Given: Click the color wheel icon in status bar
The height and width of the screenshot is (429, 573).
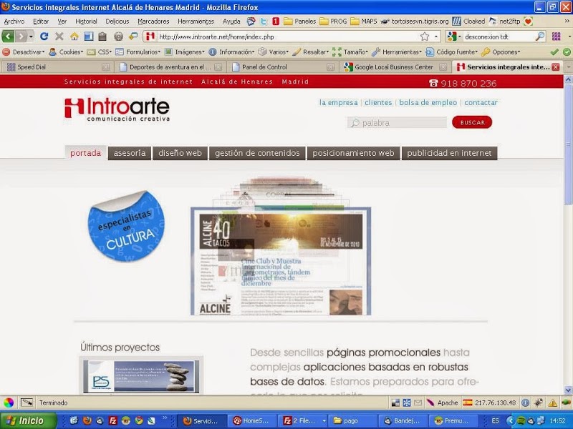Looking at the screenshot, I should [9, 403].
